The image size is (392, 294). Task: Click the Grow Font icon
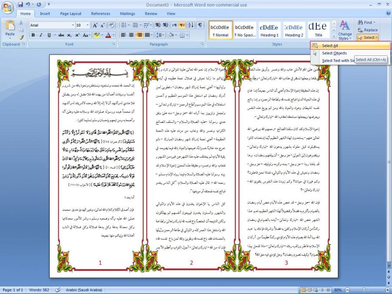point(95,25)
